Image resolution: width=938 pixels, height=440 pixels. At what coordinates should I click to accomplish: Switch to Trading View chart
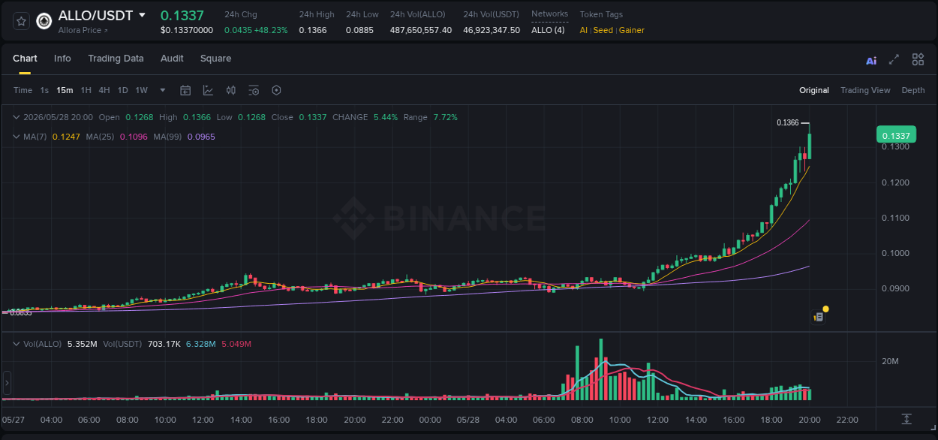coord(865,90)
